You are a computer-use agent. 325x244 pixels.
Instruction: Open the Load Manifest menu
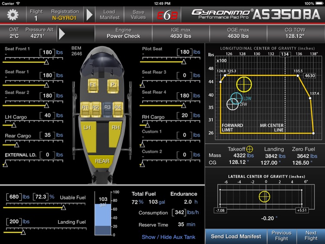110,15
